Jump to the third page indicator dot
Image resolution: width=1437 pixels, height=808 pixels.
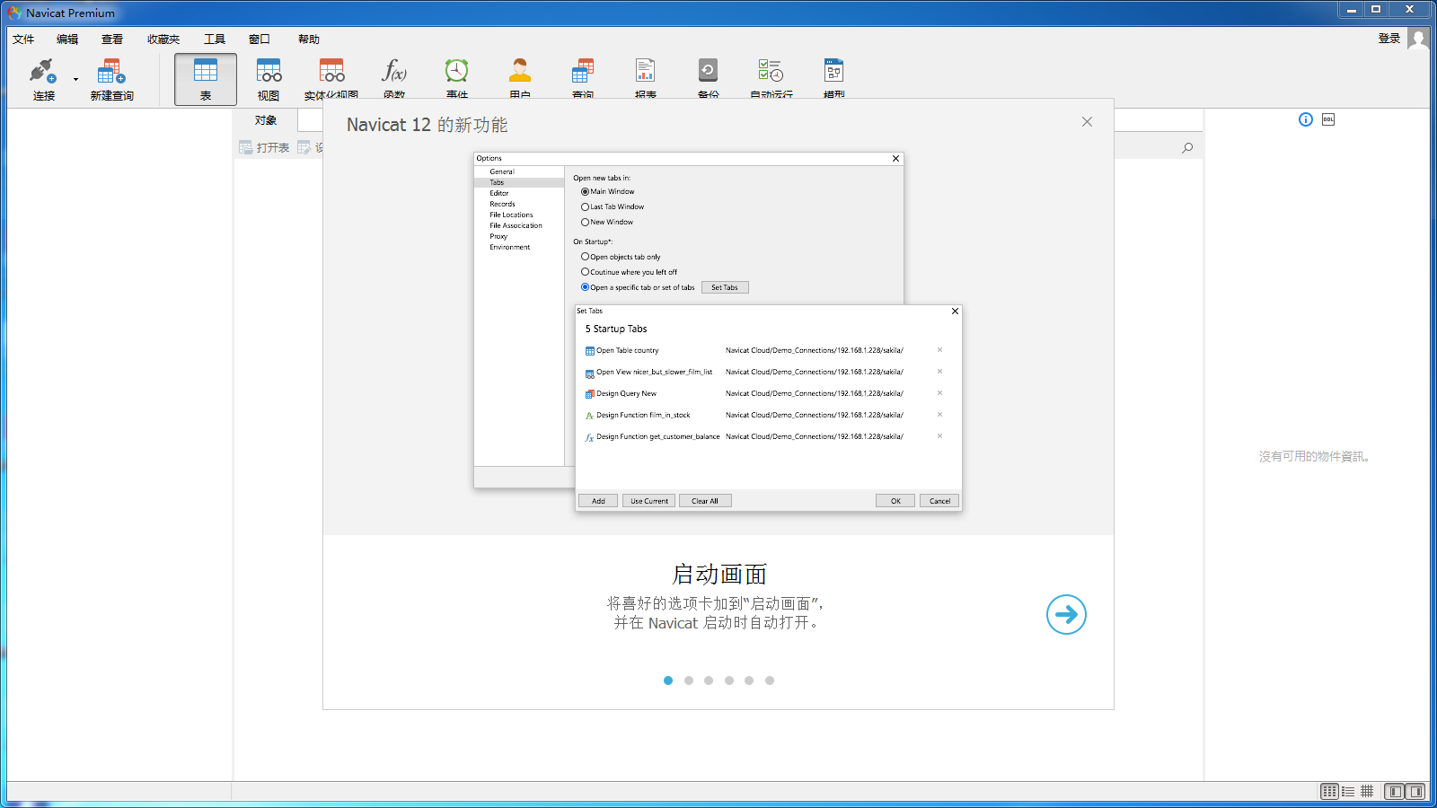[709, 681]
